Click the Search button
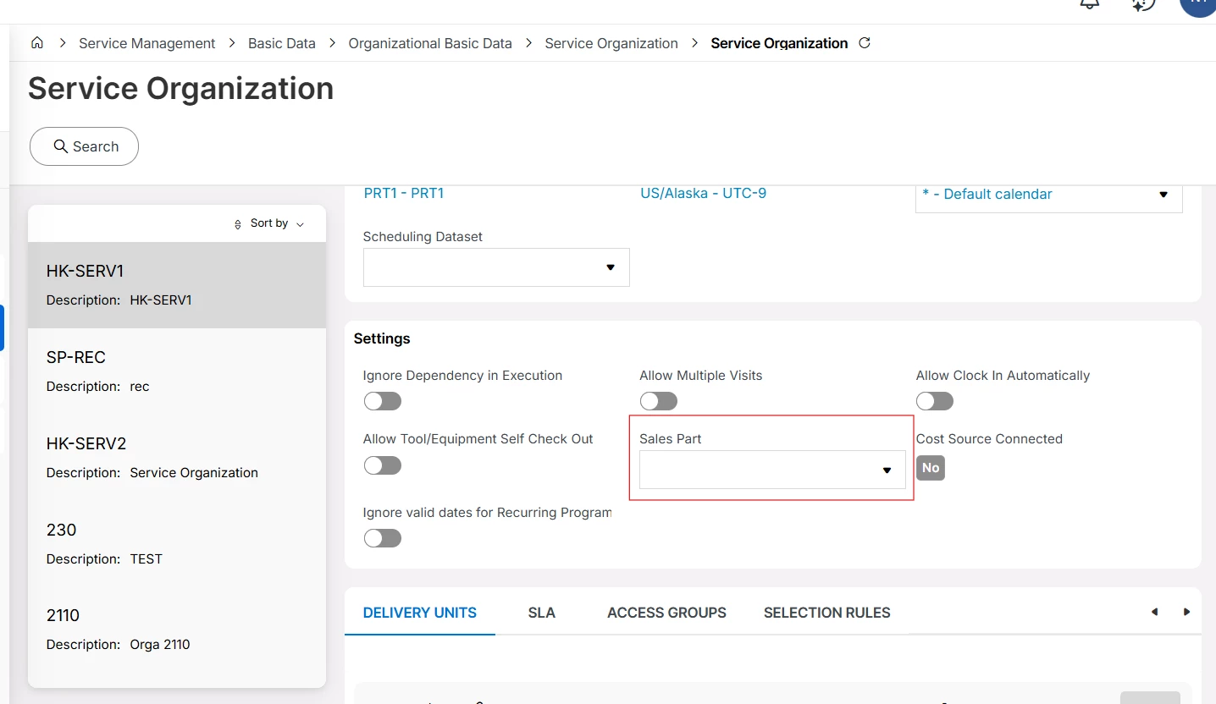 (85, 146)
